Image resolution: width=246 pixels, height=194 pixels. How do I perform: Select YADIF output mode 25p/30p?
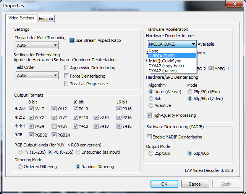click(x=151, y=153)
